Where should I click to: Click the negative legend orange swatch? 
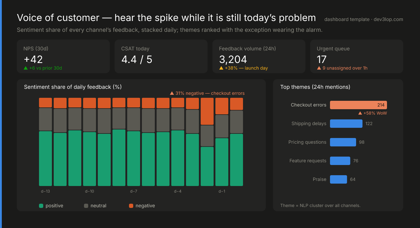tap(131, 206)
